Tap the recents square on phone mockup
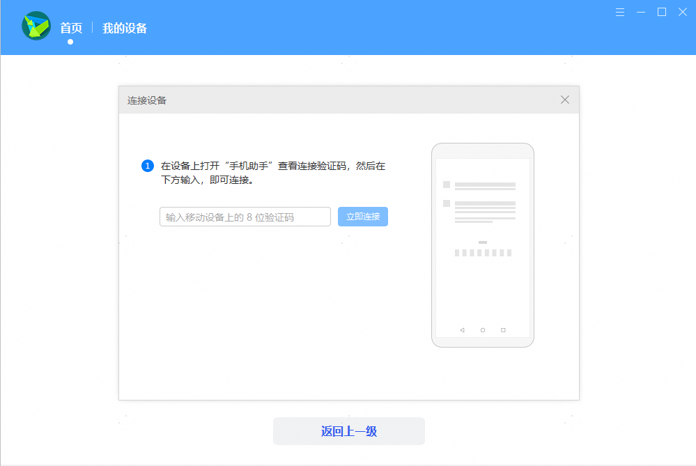This screenshot has height=466, width=696. pos(503,329)
